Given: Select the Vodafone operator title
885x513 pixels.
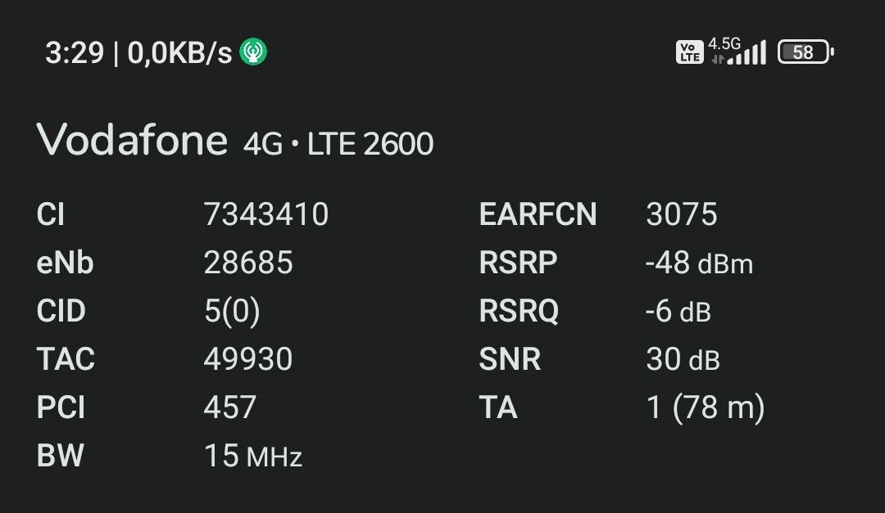Looking at the screenshot, I should pyautogui.click(x=132, y=139).
